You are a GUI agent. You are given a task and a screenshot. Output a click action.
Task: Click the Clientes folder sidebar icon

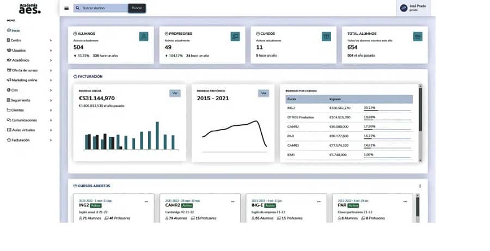point(9,110)
